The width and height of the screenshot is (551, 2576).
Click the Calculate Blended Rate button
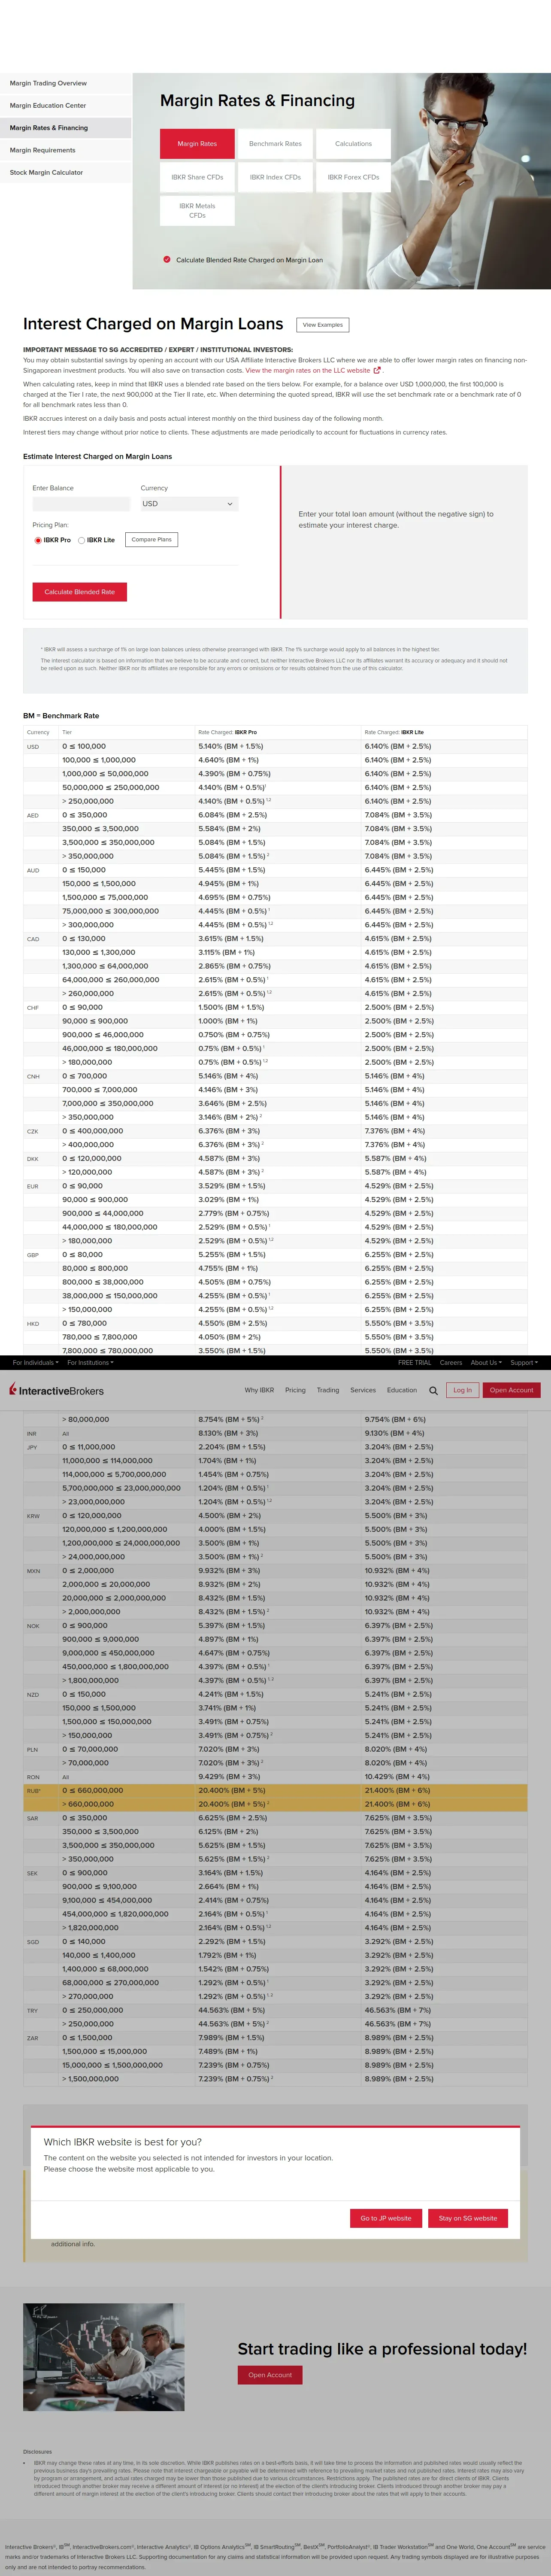pyautogui.click(x=80, y=592)
